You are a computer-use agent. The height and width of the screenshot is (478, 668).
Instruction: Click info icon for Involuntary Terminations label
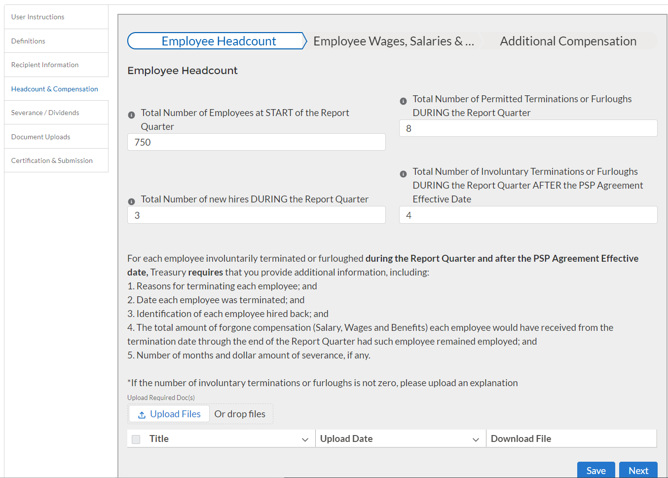pos(403,174)
